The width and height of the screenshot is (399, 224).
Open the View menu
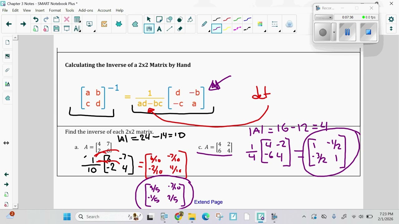27,10
